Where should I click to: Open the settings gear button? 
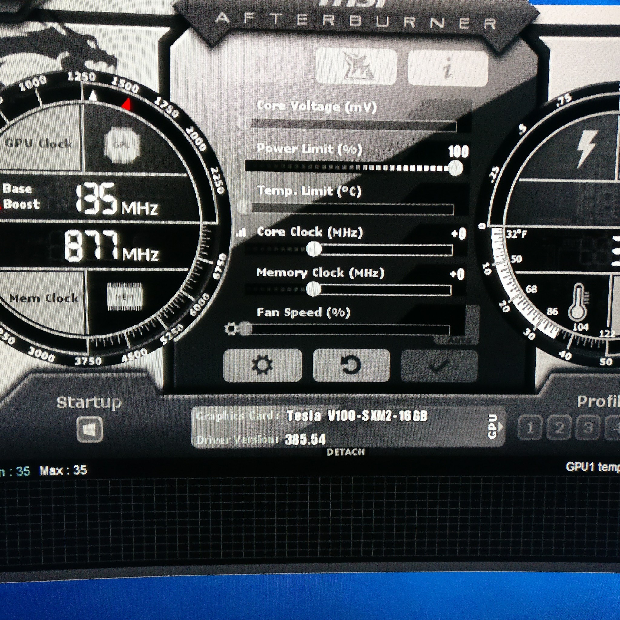pos(262,365)
